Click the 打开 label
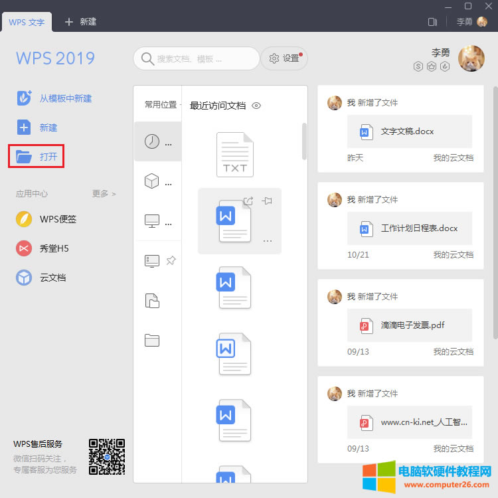The image size is (498, 498). pos(48,157)
